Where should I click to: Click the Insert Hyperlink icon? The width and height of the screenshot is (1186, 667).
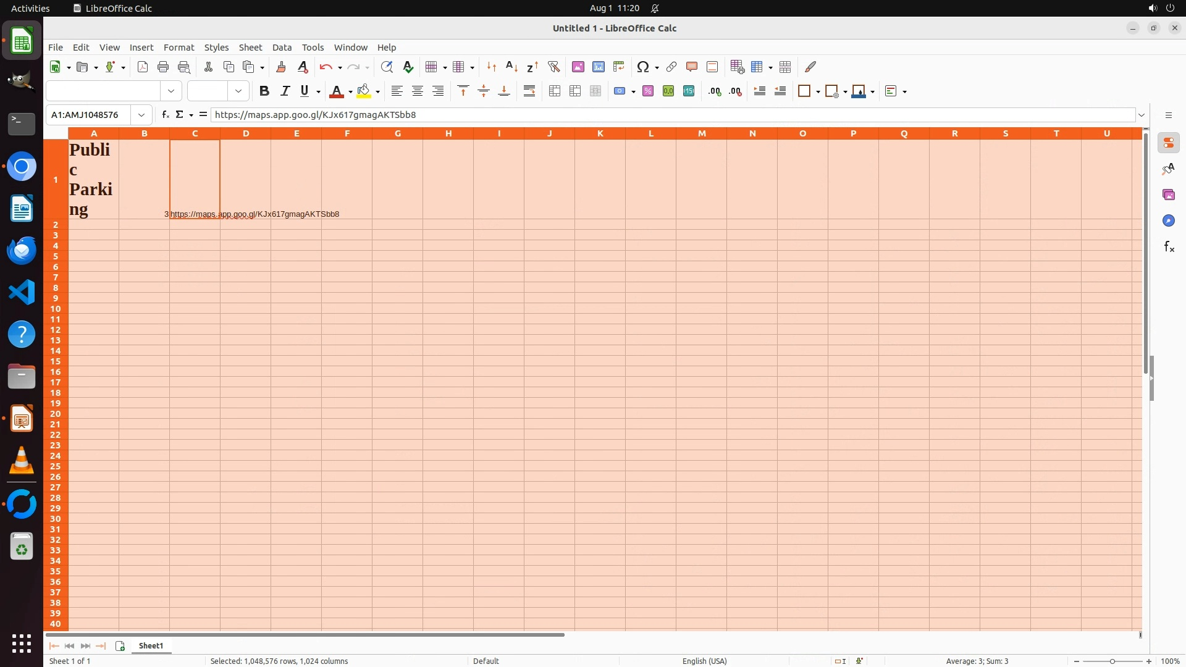[x=671, y=67]
